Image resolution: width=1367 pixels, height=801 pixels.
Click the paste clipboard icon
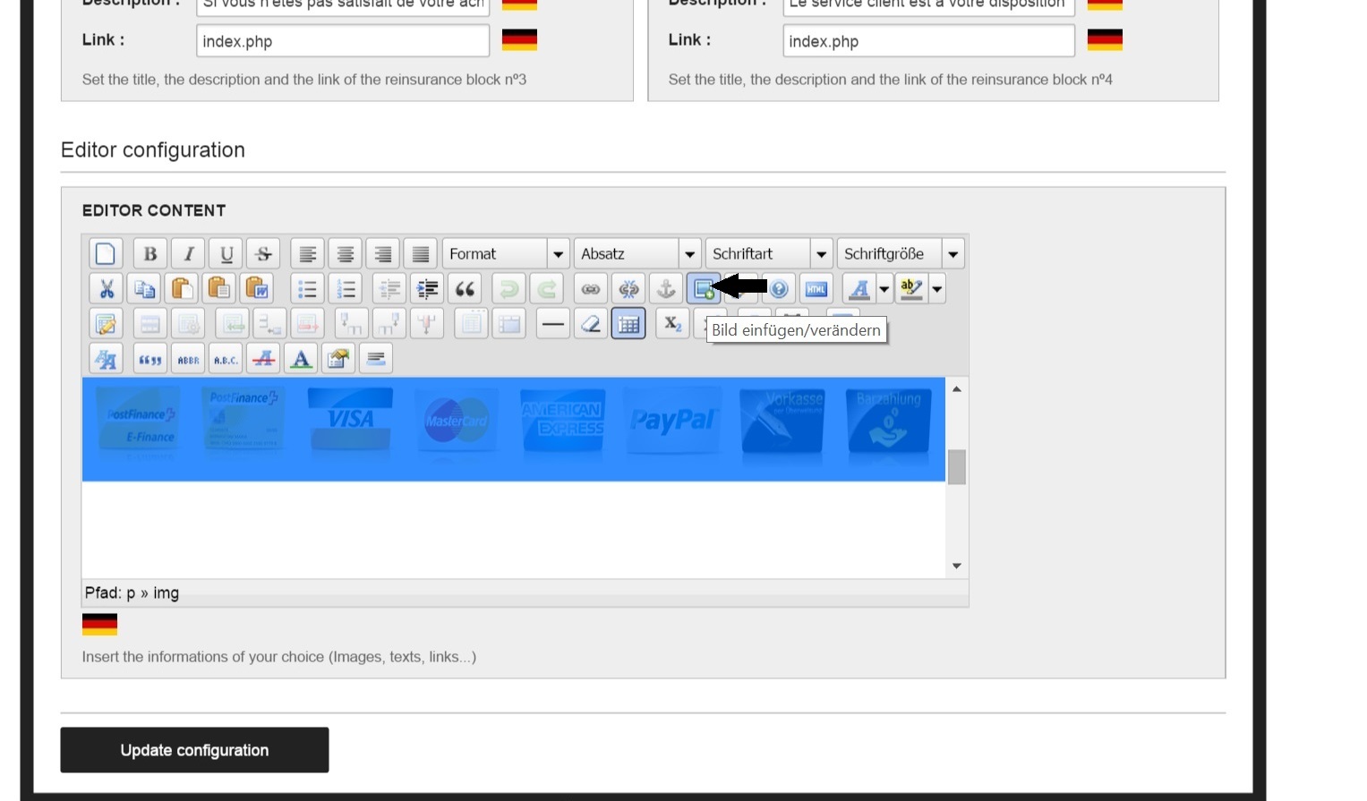click(x=182, y=289)
